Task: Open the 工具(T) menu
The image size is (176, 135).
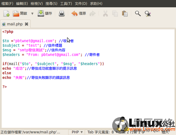Action: tap(66, 4)
